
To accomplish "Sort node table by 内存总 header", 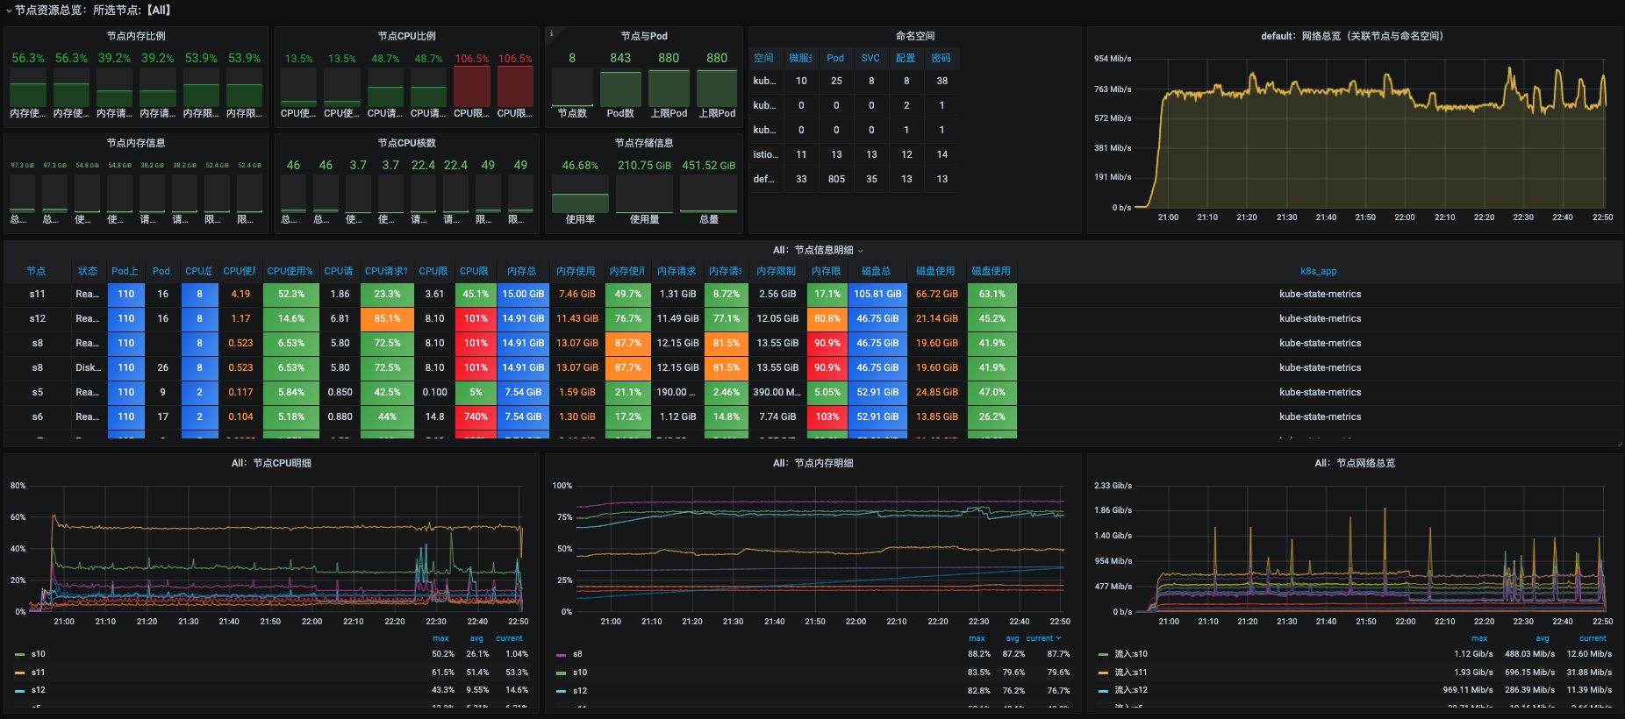I will [x=522, y=271].
